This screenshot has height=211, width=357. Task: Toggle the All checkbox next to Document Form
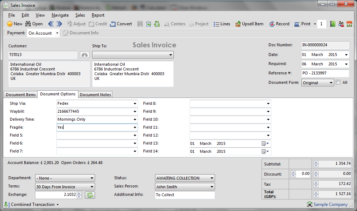click(338, 82)
